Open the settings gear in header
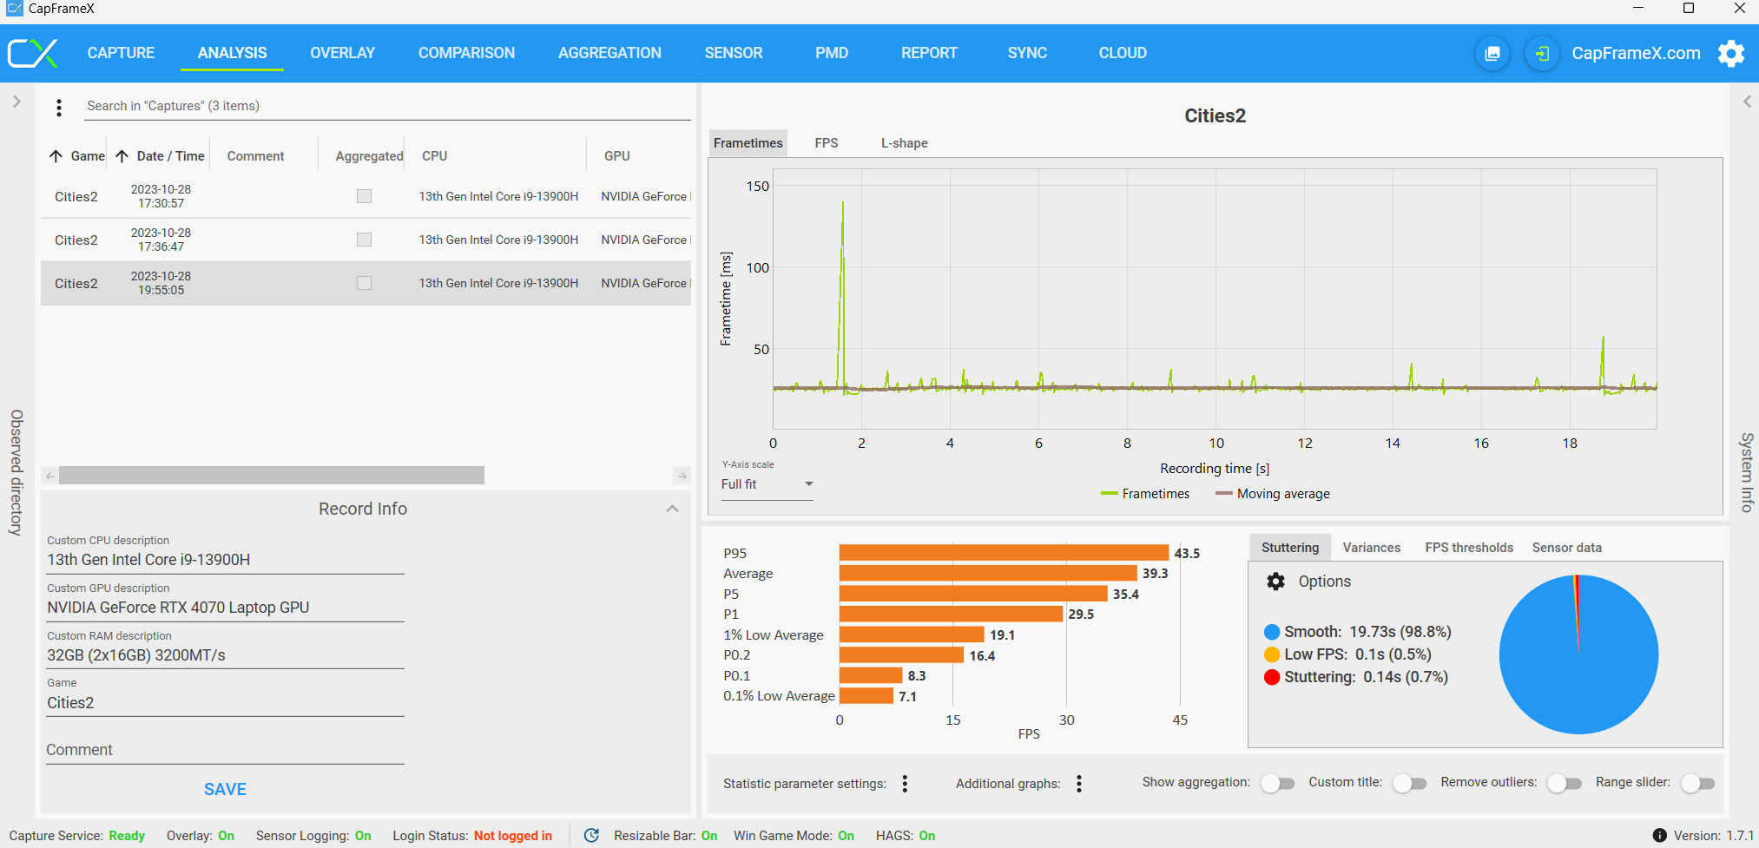The height and width of the screenshot is (848, 1759). [1731, 54]
